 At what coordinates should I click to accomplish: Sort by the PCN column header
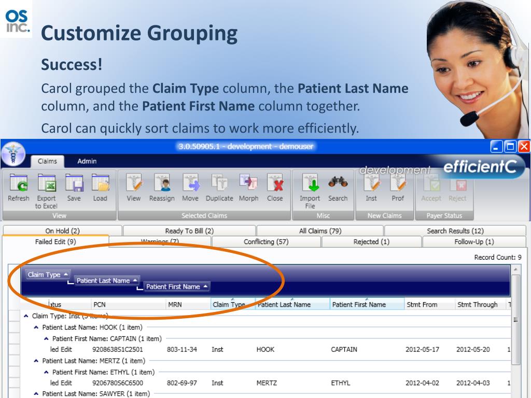click(129, 304)
